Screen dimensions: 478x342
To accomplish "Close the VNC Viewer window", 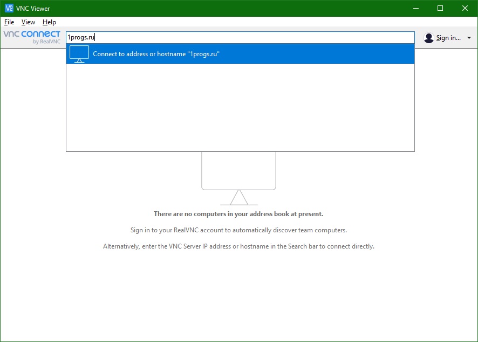I will [x=465, y=8].
